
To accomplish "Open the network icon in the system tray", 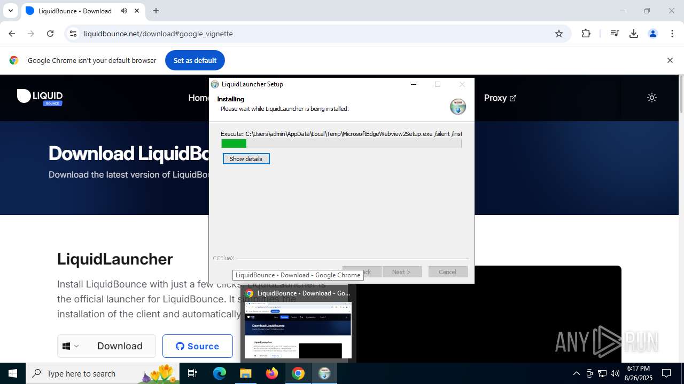I will (x=602, y=373).
